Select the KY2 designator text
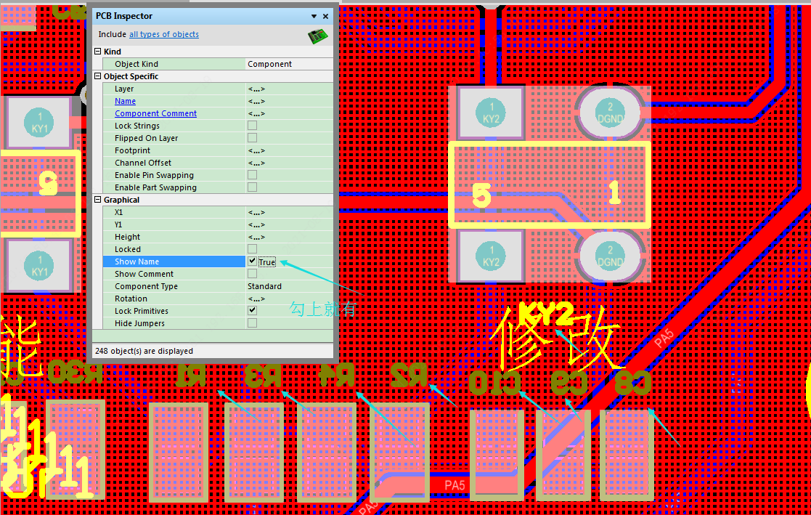 point(546,314)
